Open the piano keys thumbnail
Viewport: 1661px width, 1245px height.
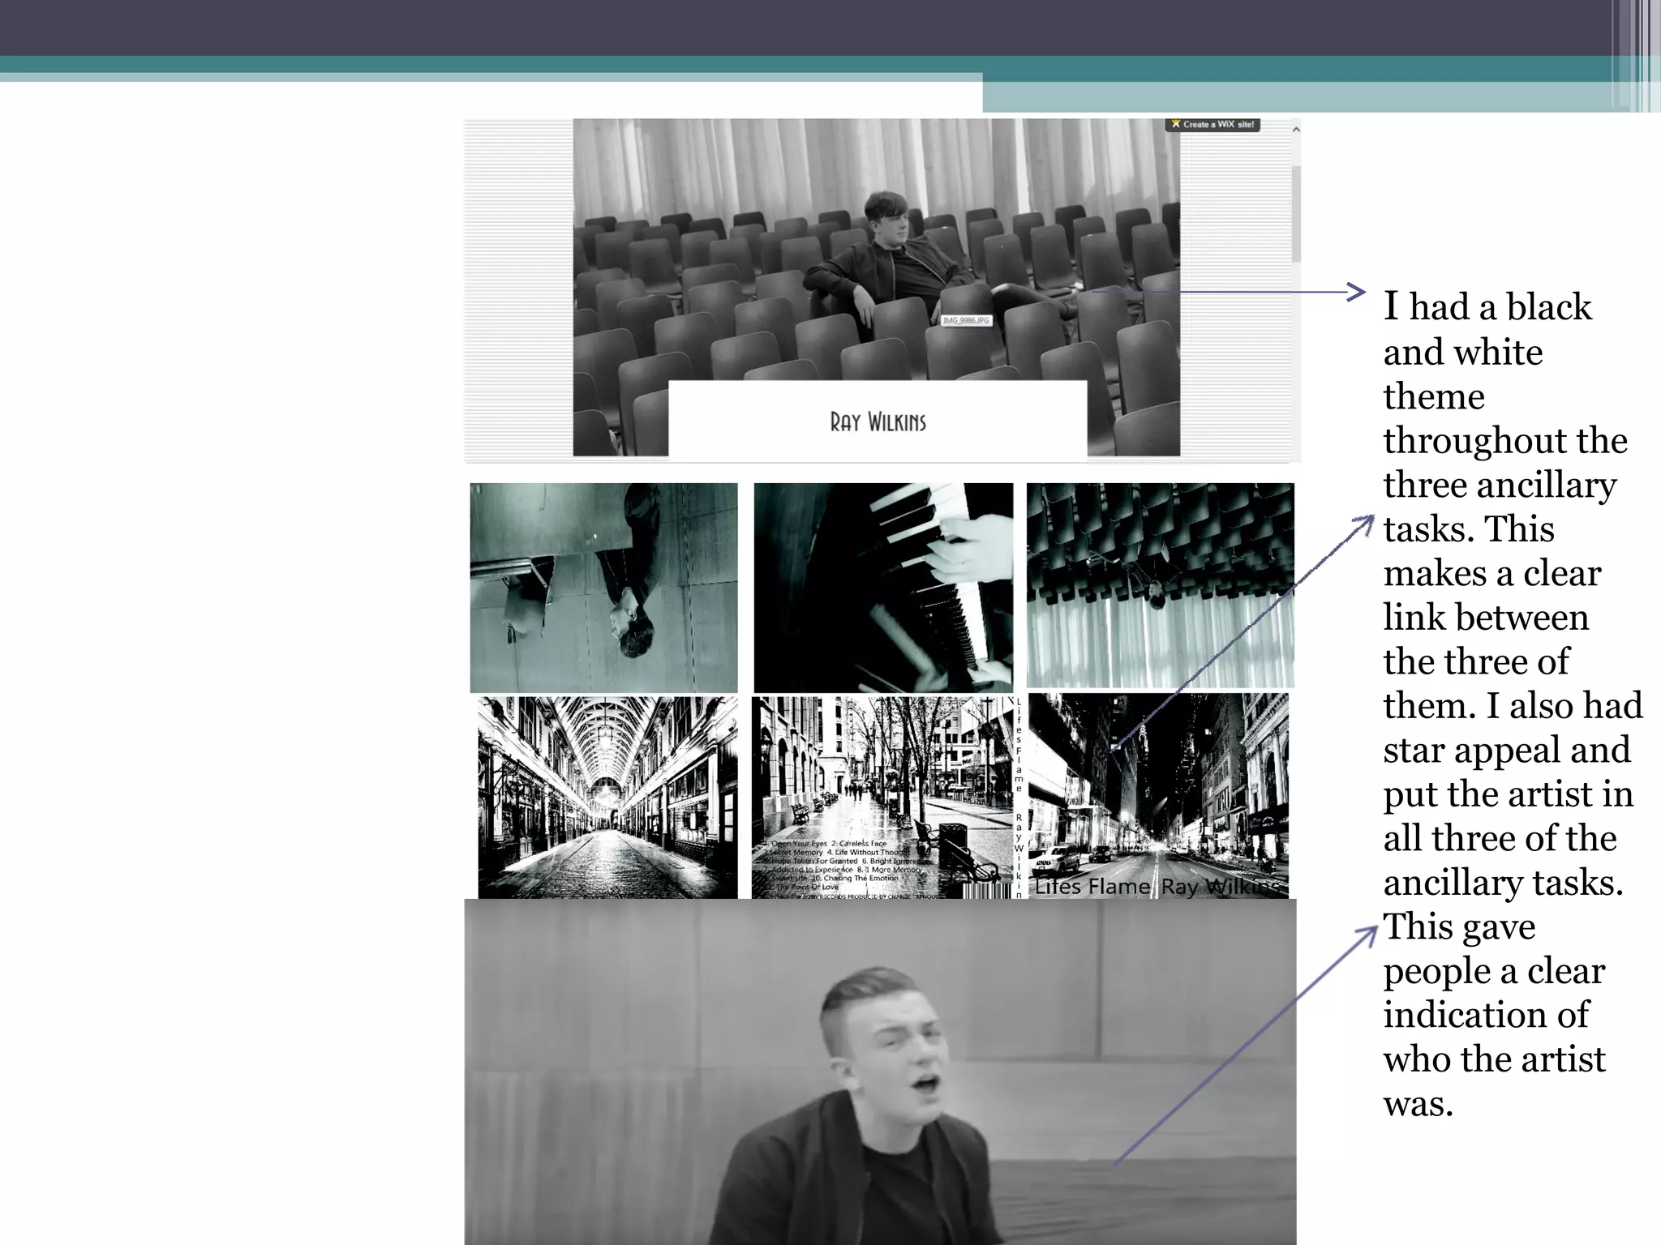point(883,587)
